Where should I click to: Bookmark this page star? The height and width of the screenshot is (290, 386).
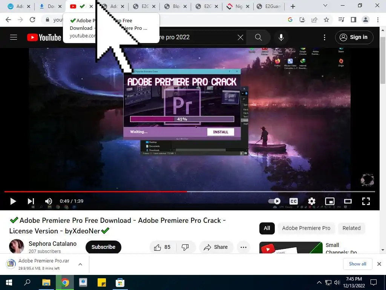pyautogui.click(x=326, y=20)
